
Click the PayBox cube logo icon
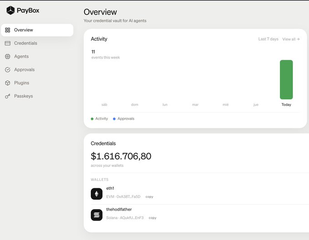[x=10, y=10]
